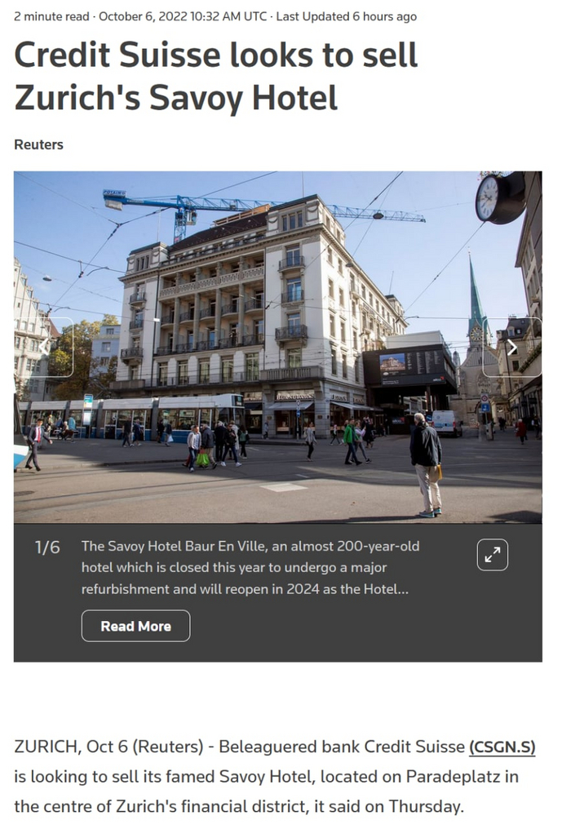The width and height of the screenshot is (571, 829).
Task: Click the photo caption about Savoy Hotel Baur En Ville
Action: pos(250,567)
